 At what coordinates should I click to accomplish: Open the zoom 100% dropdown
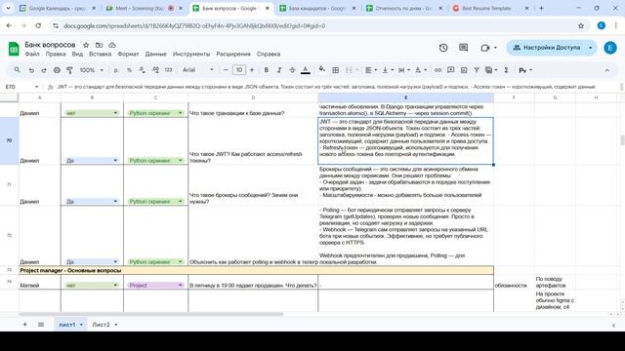pos(91,70)
